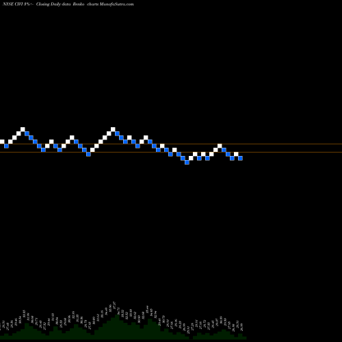
Task: Click the lower orange horizontal level line
Action: (171, 152)
